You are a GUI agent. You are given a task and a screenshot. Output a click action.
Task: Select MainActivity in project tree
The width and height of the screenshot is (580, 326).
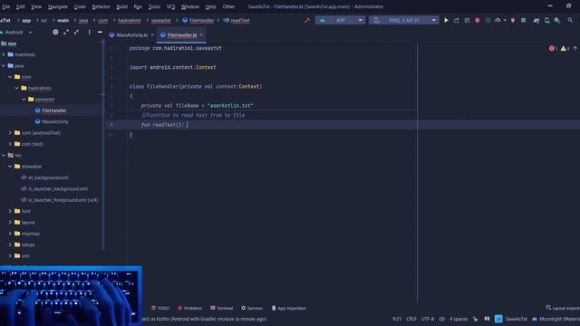pyautogui.click(x=55, y=121)
